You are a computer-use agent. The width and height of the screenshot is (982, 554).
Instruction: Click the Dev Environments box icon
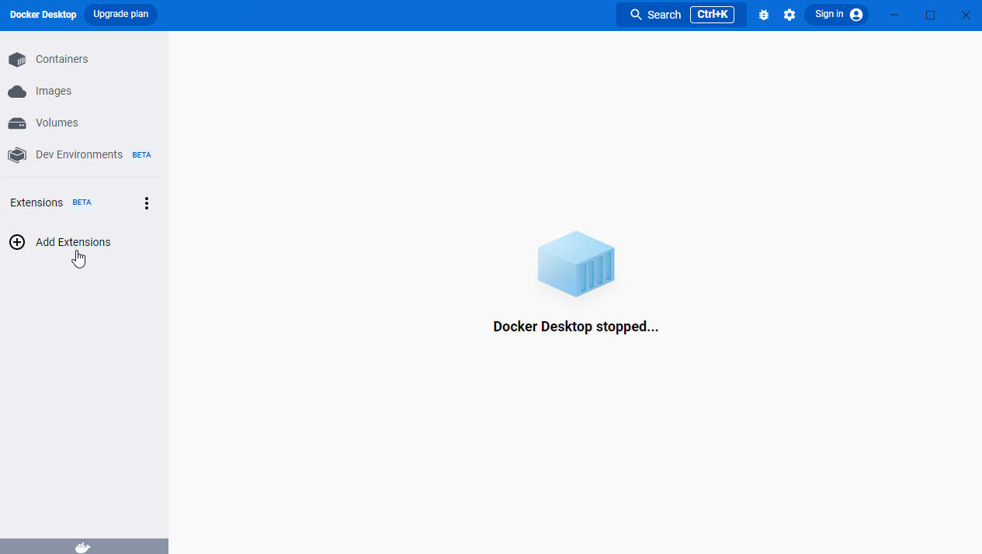17,155
